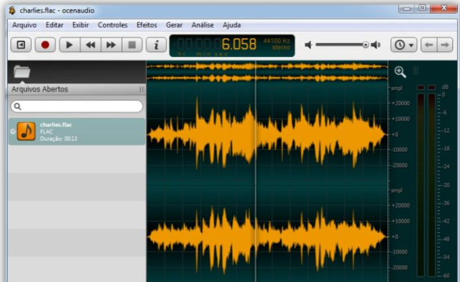460x282 pixels.
Task: Click the right level meter bar
Action: coord(432,185)
